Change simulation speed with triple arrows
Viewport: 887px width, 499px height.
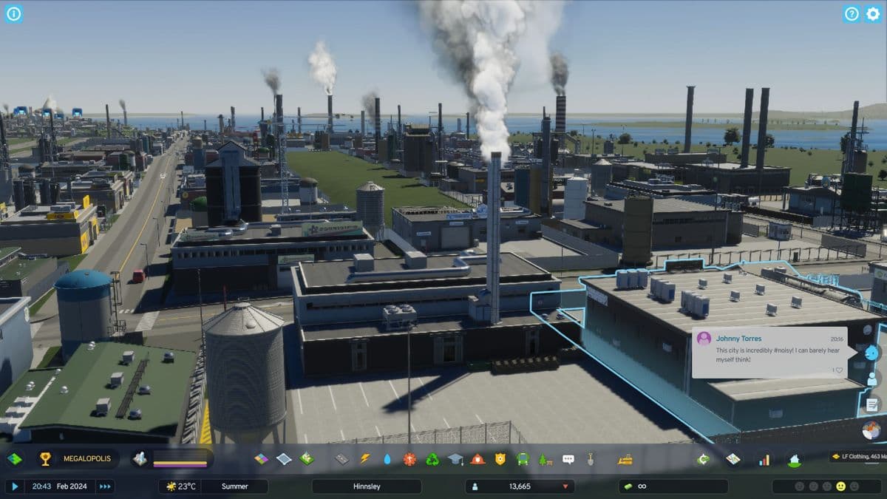coord(105,486)
